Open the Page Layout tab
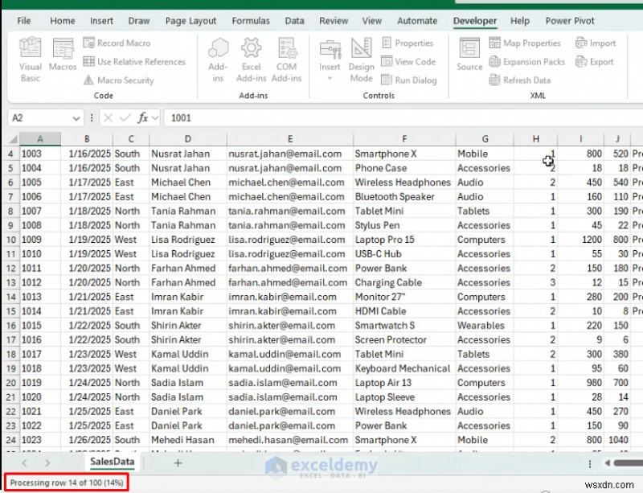This screenshot has width=643, height=493. point(190,21)
